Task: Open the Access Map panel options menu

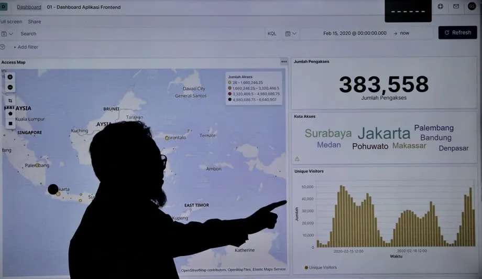Action: (284, 62)
